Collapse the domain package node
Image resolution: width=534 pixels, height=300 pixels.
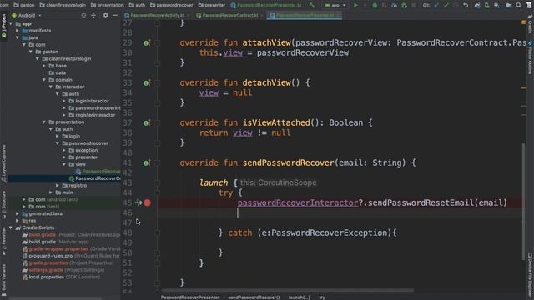click(44, 80)
